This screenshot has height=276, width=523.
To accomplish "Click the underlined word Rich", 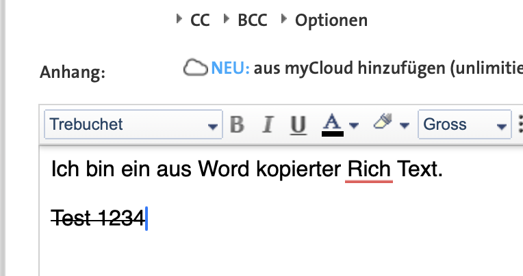I will coord(370,169).
